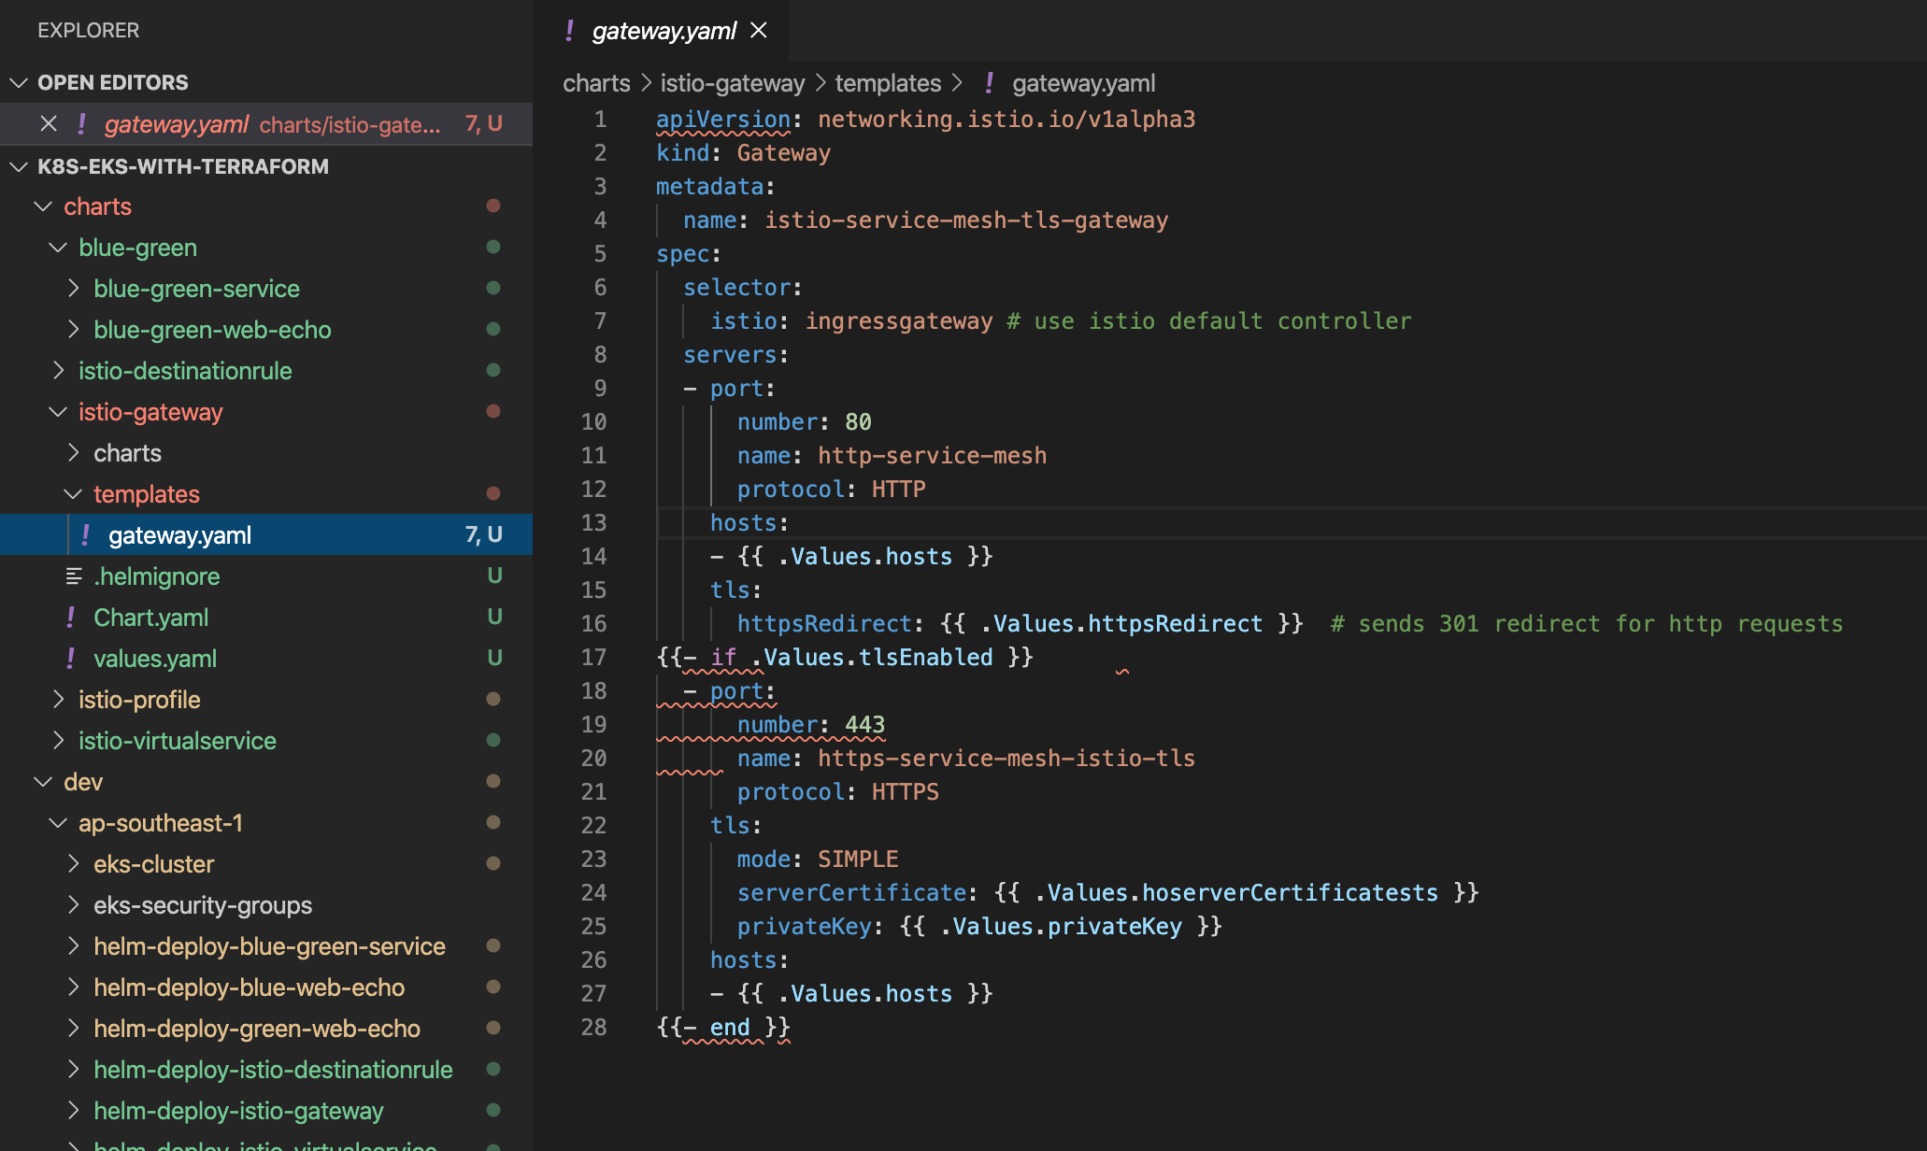Open the values.yaml file

(155, 659)
